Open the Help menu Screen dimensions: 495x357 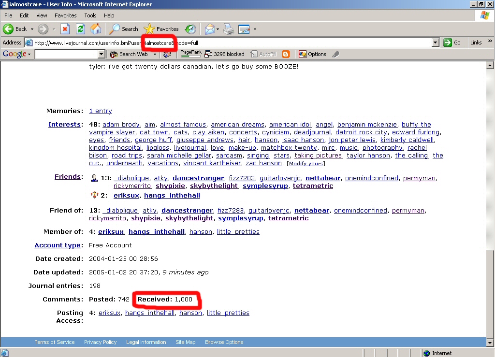[x=109, y=15]
